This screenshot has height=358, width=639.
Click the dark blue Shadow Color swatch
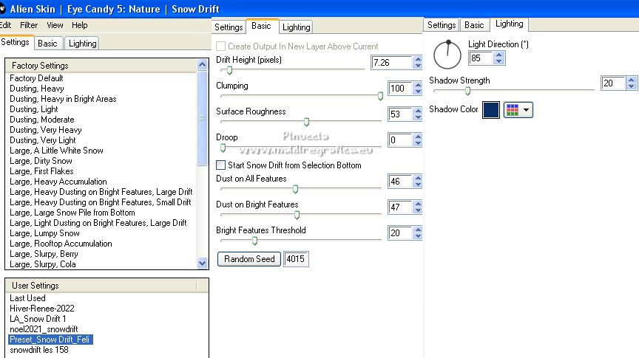[x=491, y=110]
